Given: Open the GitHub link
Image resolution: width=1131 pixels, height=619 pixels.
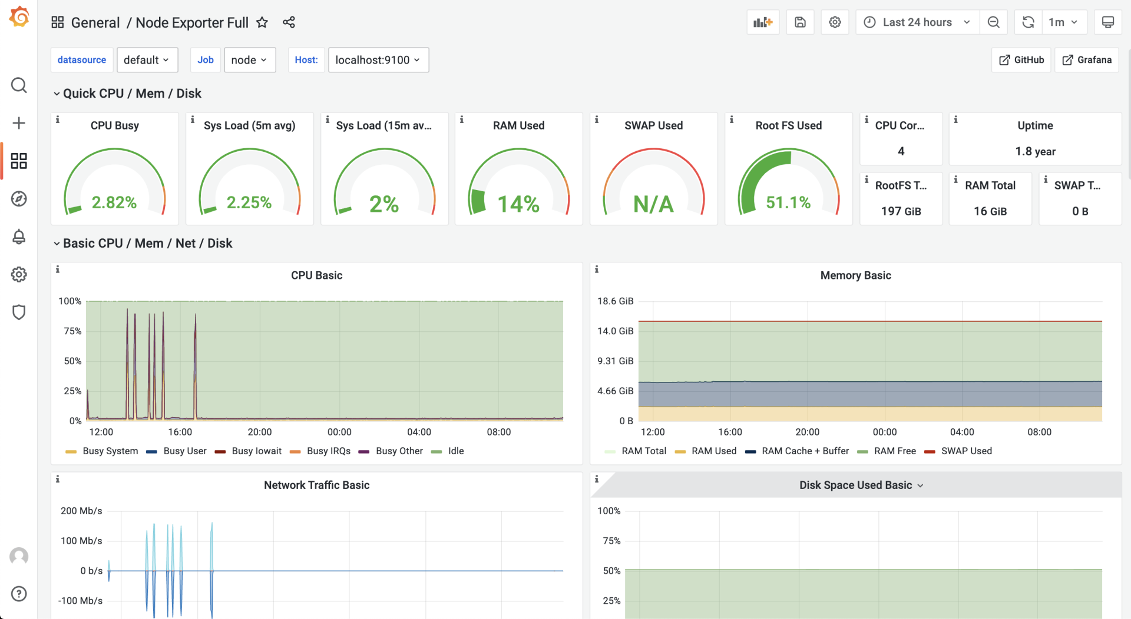Looking at the screenshot, I should pos(1021,60).
